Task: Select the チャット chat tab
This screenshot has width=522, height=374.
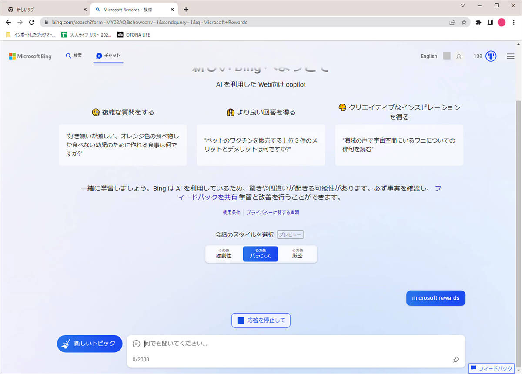Action: point(108,56)
